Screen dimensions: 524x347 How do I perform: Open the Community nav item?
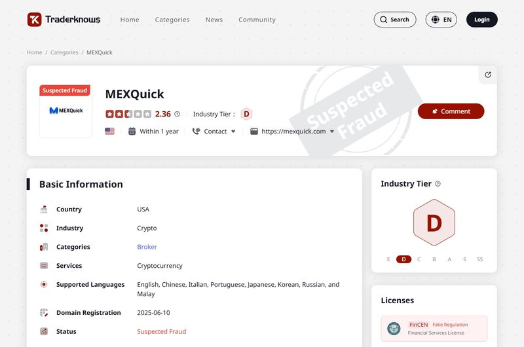coord(257,20)
